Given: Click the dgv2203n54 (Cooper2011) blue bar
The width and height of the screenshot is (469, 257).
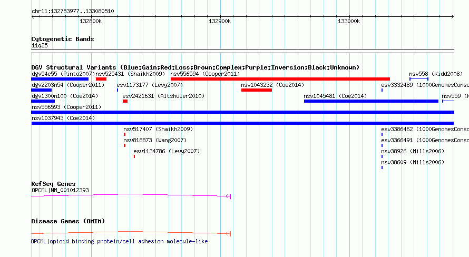Looking at the screenshot, I should 41,90.
